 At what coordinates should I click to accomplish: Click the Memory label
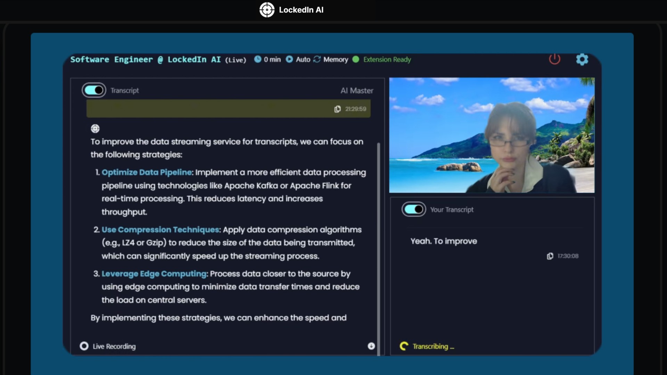(x=336, y=59)
